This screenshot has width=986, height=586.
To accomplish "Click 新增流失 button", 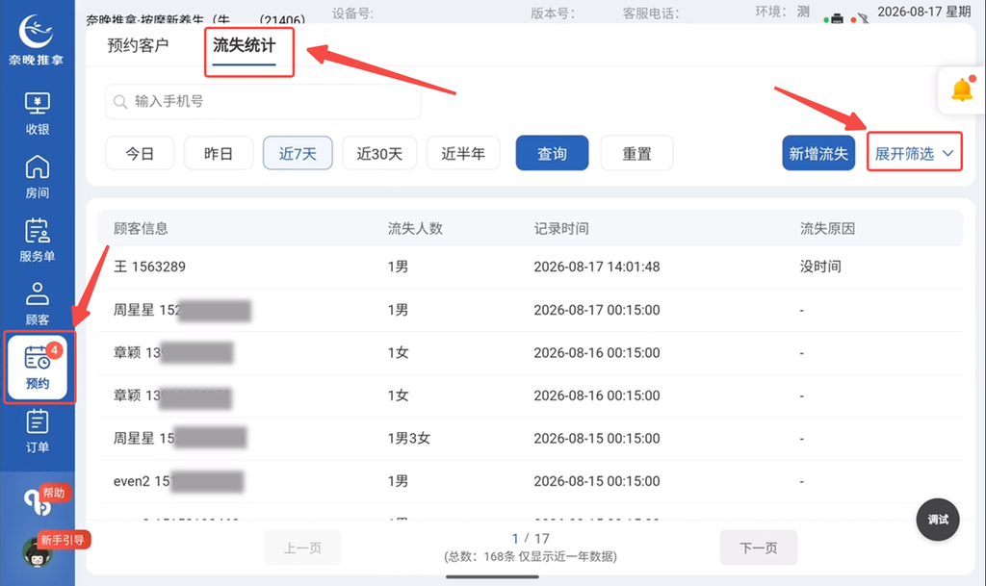I will (x=818, y=153).
